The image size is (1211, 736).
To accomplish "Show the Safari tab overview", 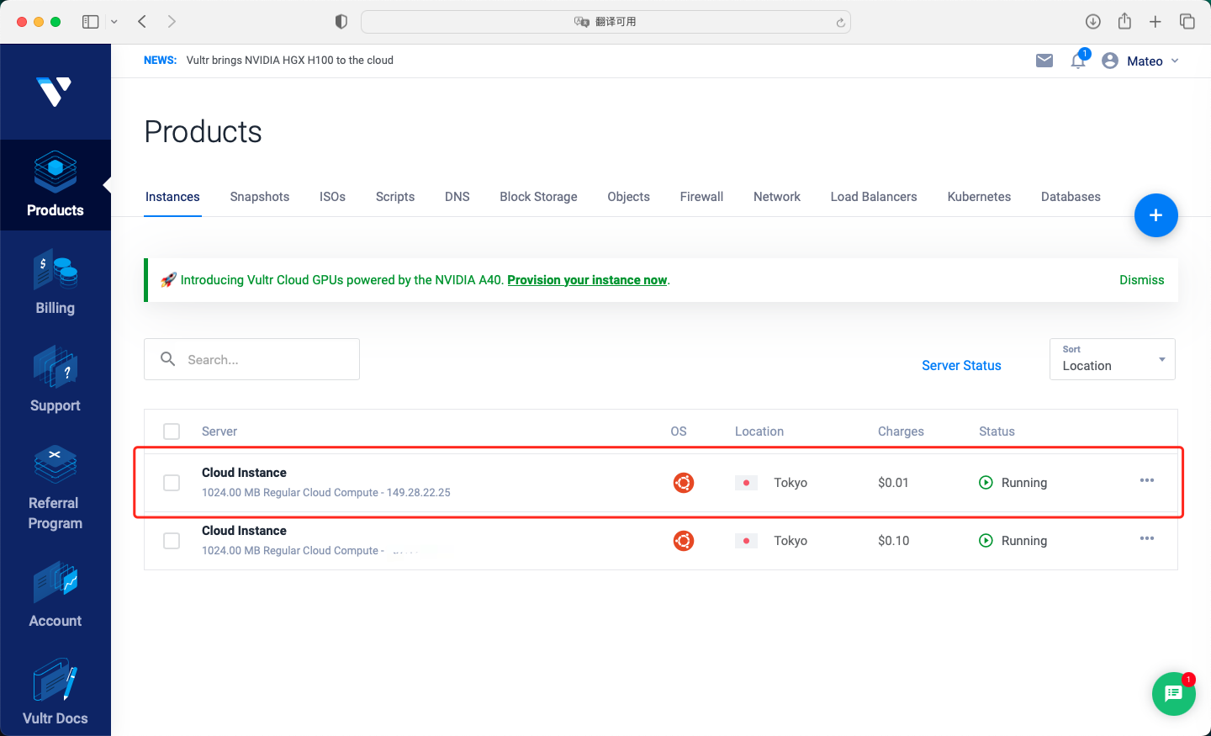I will click(1187, 22).
